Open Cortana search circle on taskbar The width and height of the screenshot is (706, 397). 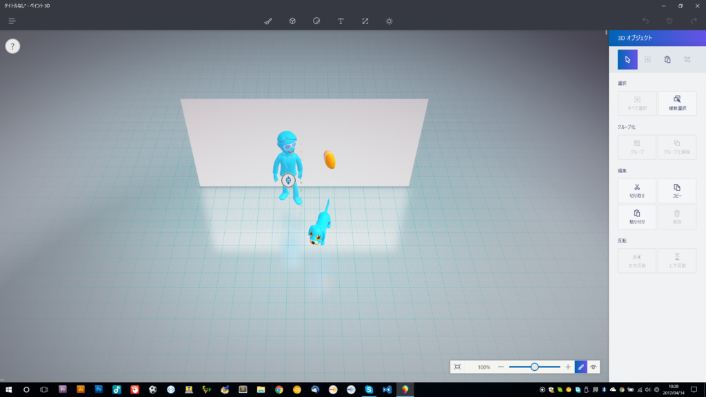pos(26,389)
